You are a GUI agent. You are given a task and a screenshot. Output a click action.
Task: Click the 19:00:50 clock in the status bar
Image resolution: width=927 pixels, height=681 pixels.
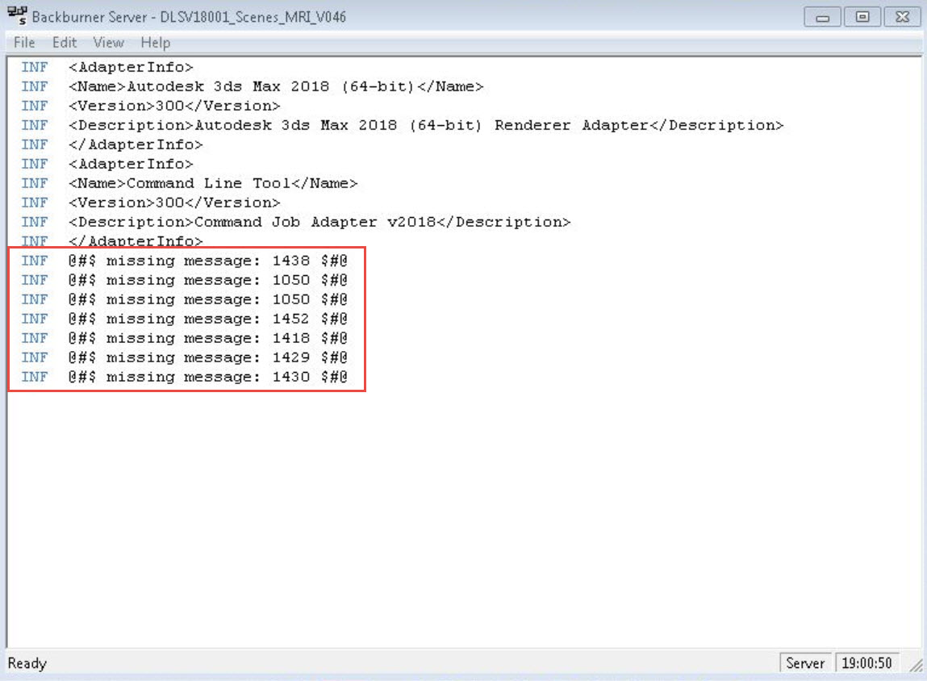(x=867, y=662)
